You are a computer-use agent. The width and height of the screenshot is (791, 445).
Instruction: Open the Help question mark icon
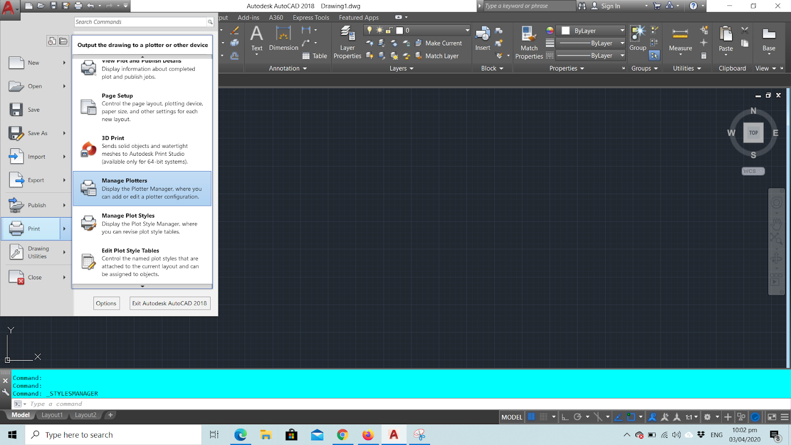(x=693, y=6)
